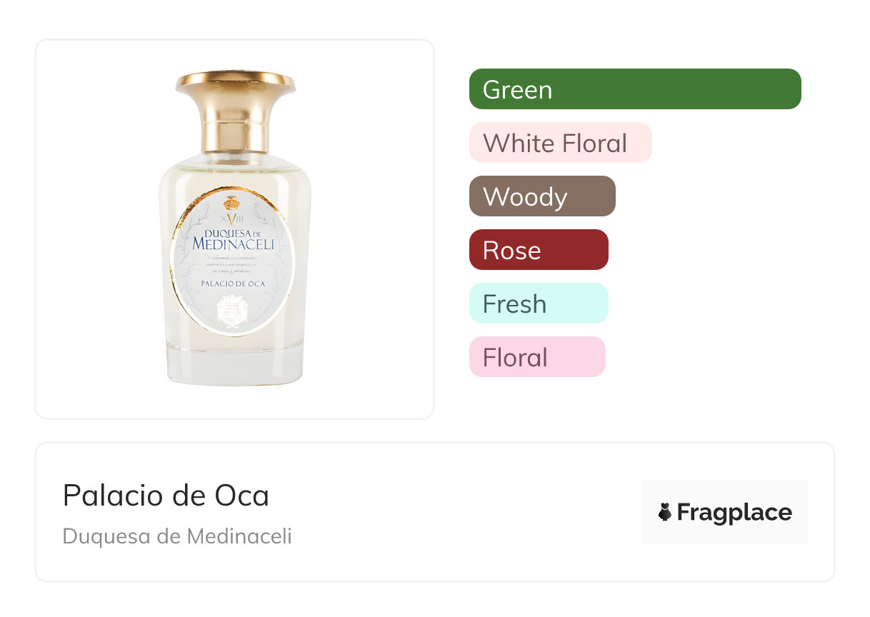Select the White Floral accord tag
Viewport: 870px width, 617px height.
pos(560,143)
